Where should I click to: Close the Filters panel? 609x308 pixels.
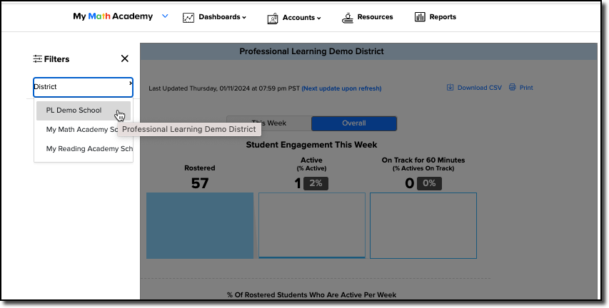(x=125, y=58)
